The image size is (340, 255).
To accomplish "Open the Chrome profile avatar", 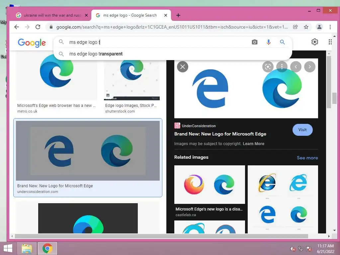I will tap(319, 27).
